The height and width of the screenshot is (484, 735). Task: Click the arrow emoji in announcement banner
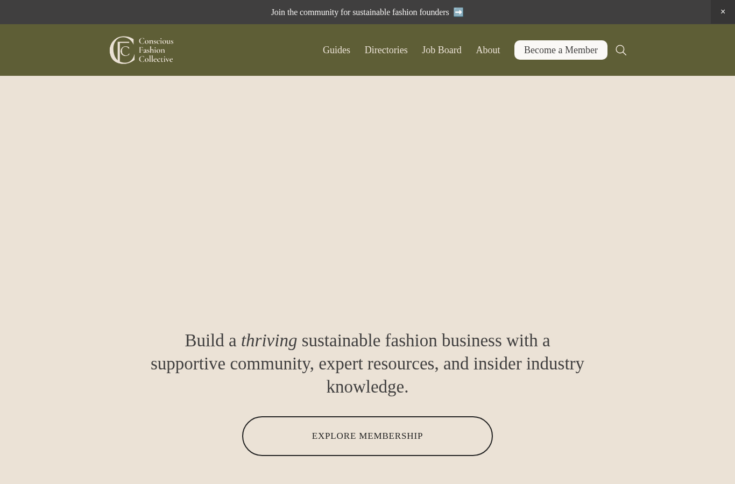point(458,12)
